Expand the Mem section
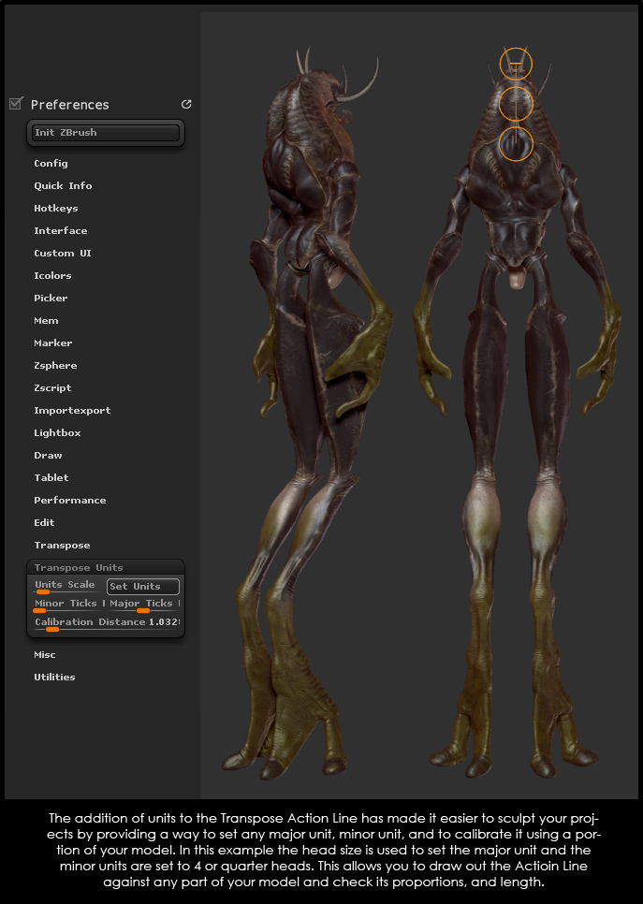Screen dimensions: 643x904 click(46, 321)
